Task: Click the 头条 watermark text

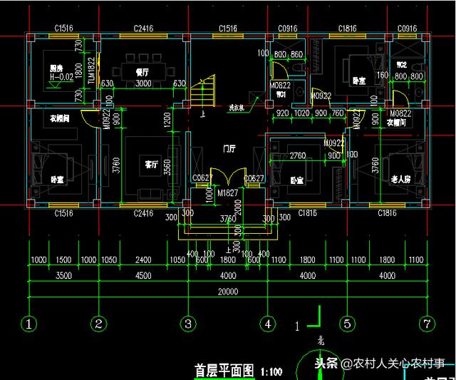Action: (326, 363)
